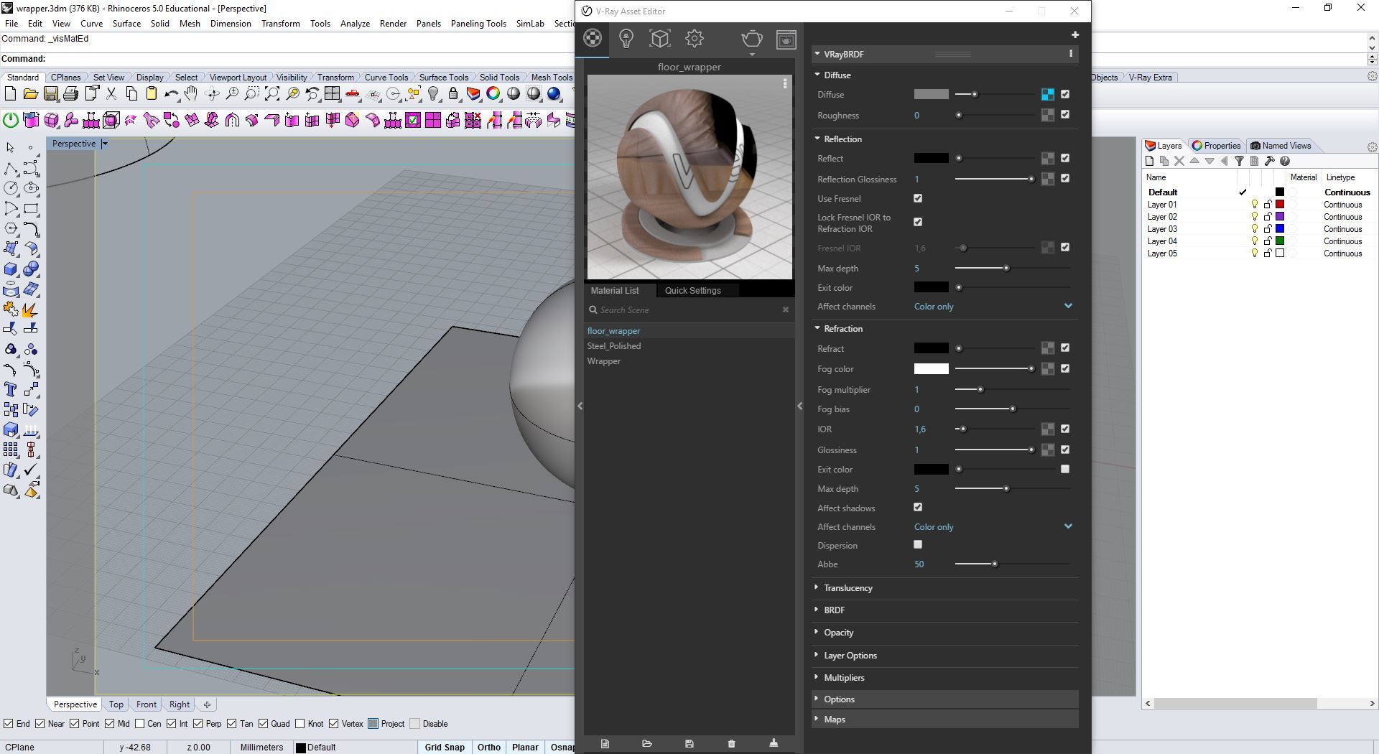This screenshot has width=1379, height=754.
Task: Toggle Layer 01 visibility bulb
Action: pyautogui.click(x=1255, y=205)
